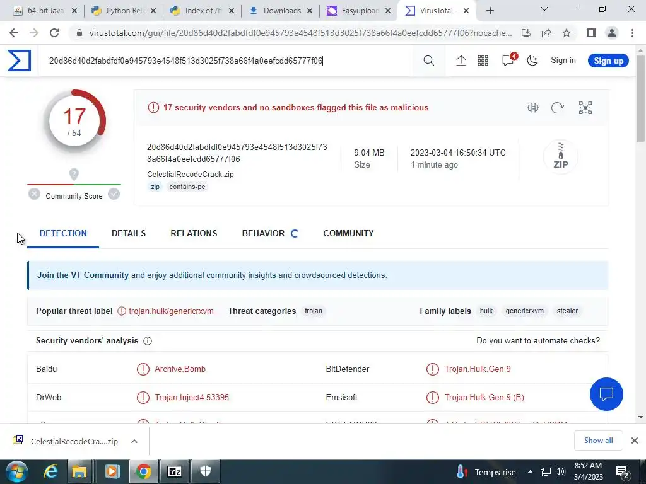Click the Security vendors' analysis info icon

pos(148,341)
